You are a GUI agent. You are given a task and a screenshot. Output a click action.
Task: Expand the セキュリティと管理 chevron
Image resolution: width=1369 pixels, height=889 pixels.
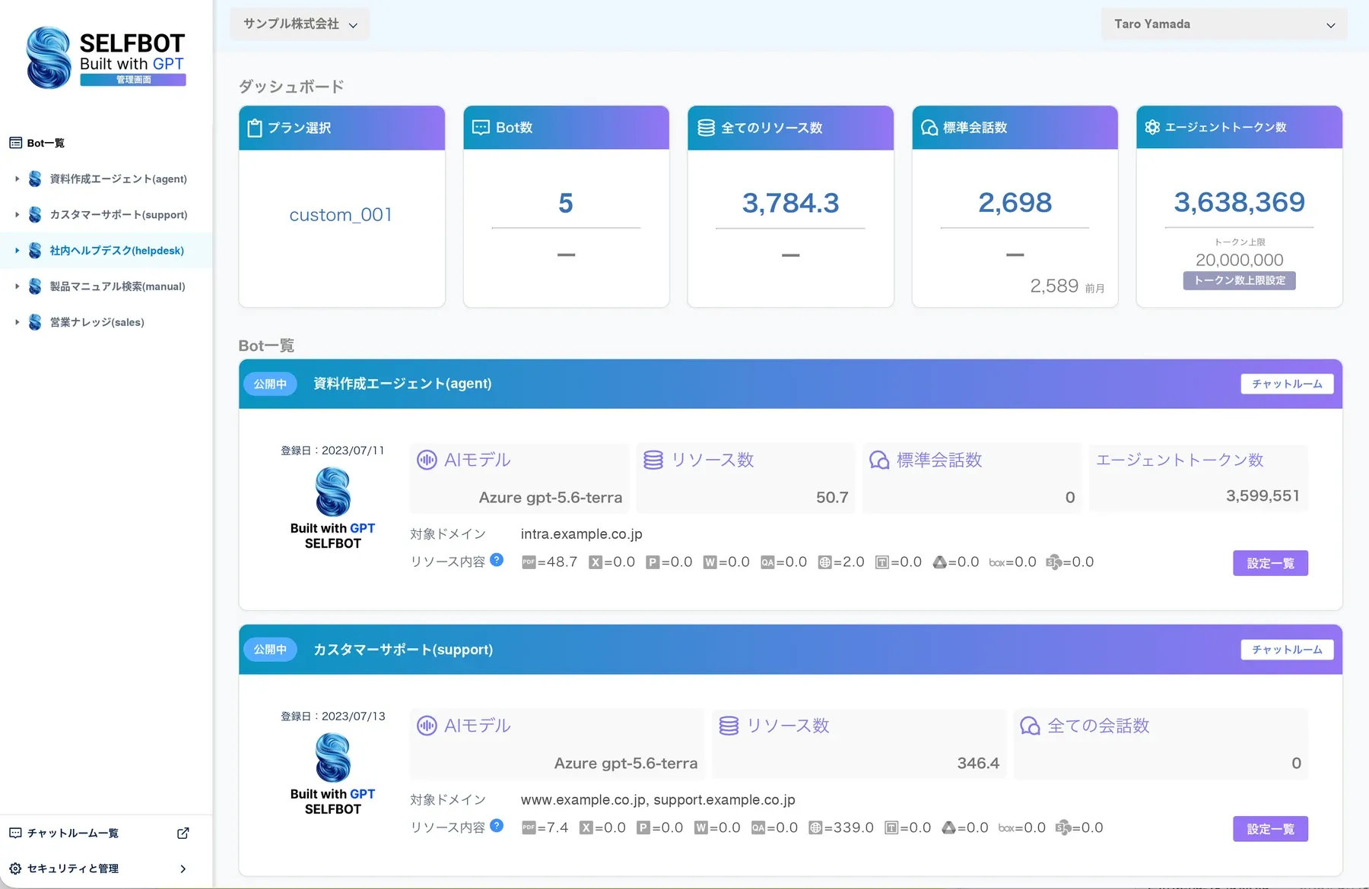click(x=183, y=868)
